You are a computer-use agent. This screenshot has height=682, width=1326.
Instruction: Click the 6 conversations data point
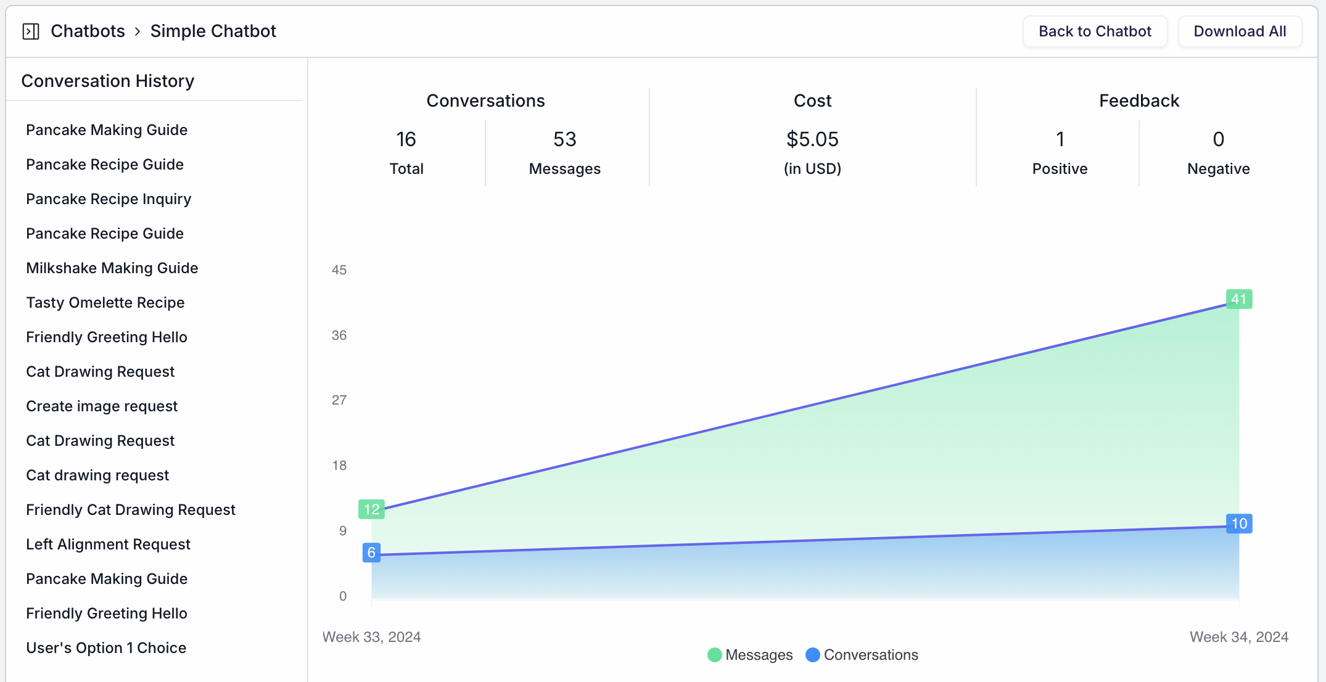point(371,553)
